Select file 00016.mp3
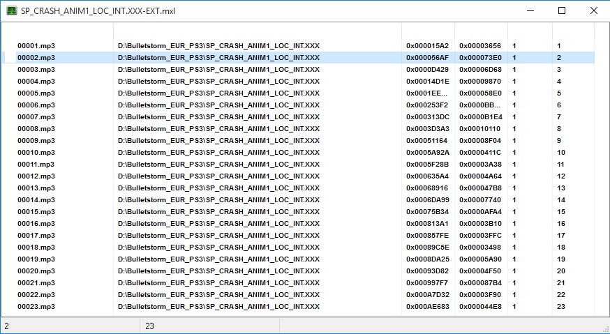 (x=36, y=224)
